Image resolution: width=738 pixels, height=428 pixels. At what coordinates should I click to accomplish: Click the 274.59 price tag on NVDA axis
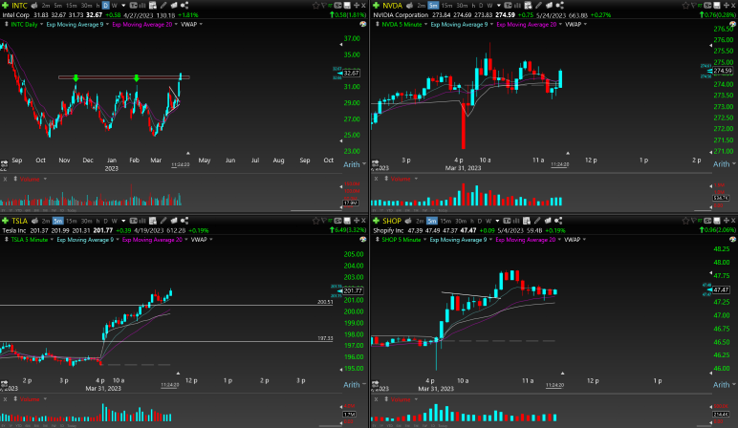[723, 71]
